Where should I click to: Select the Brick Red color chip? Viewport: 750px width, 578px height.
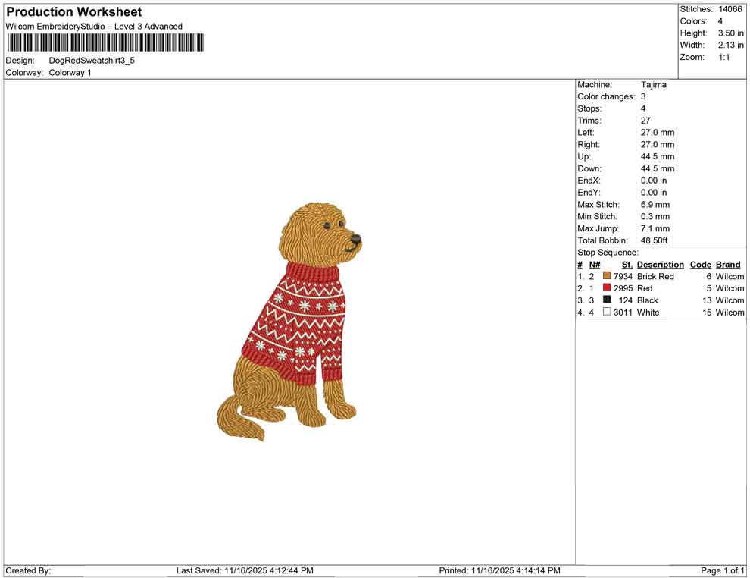(x=605, y=276)
